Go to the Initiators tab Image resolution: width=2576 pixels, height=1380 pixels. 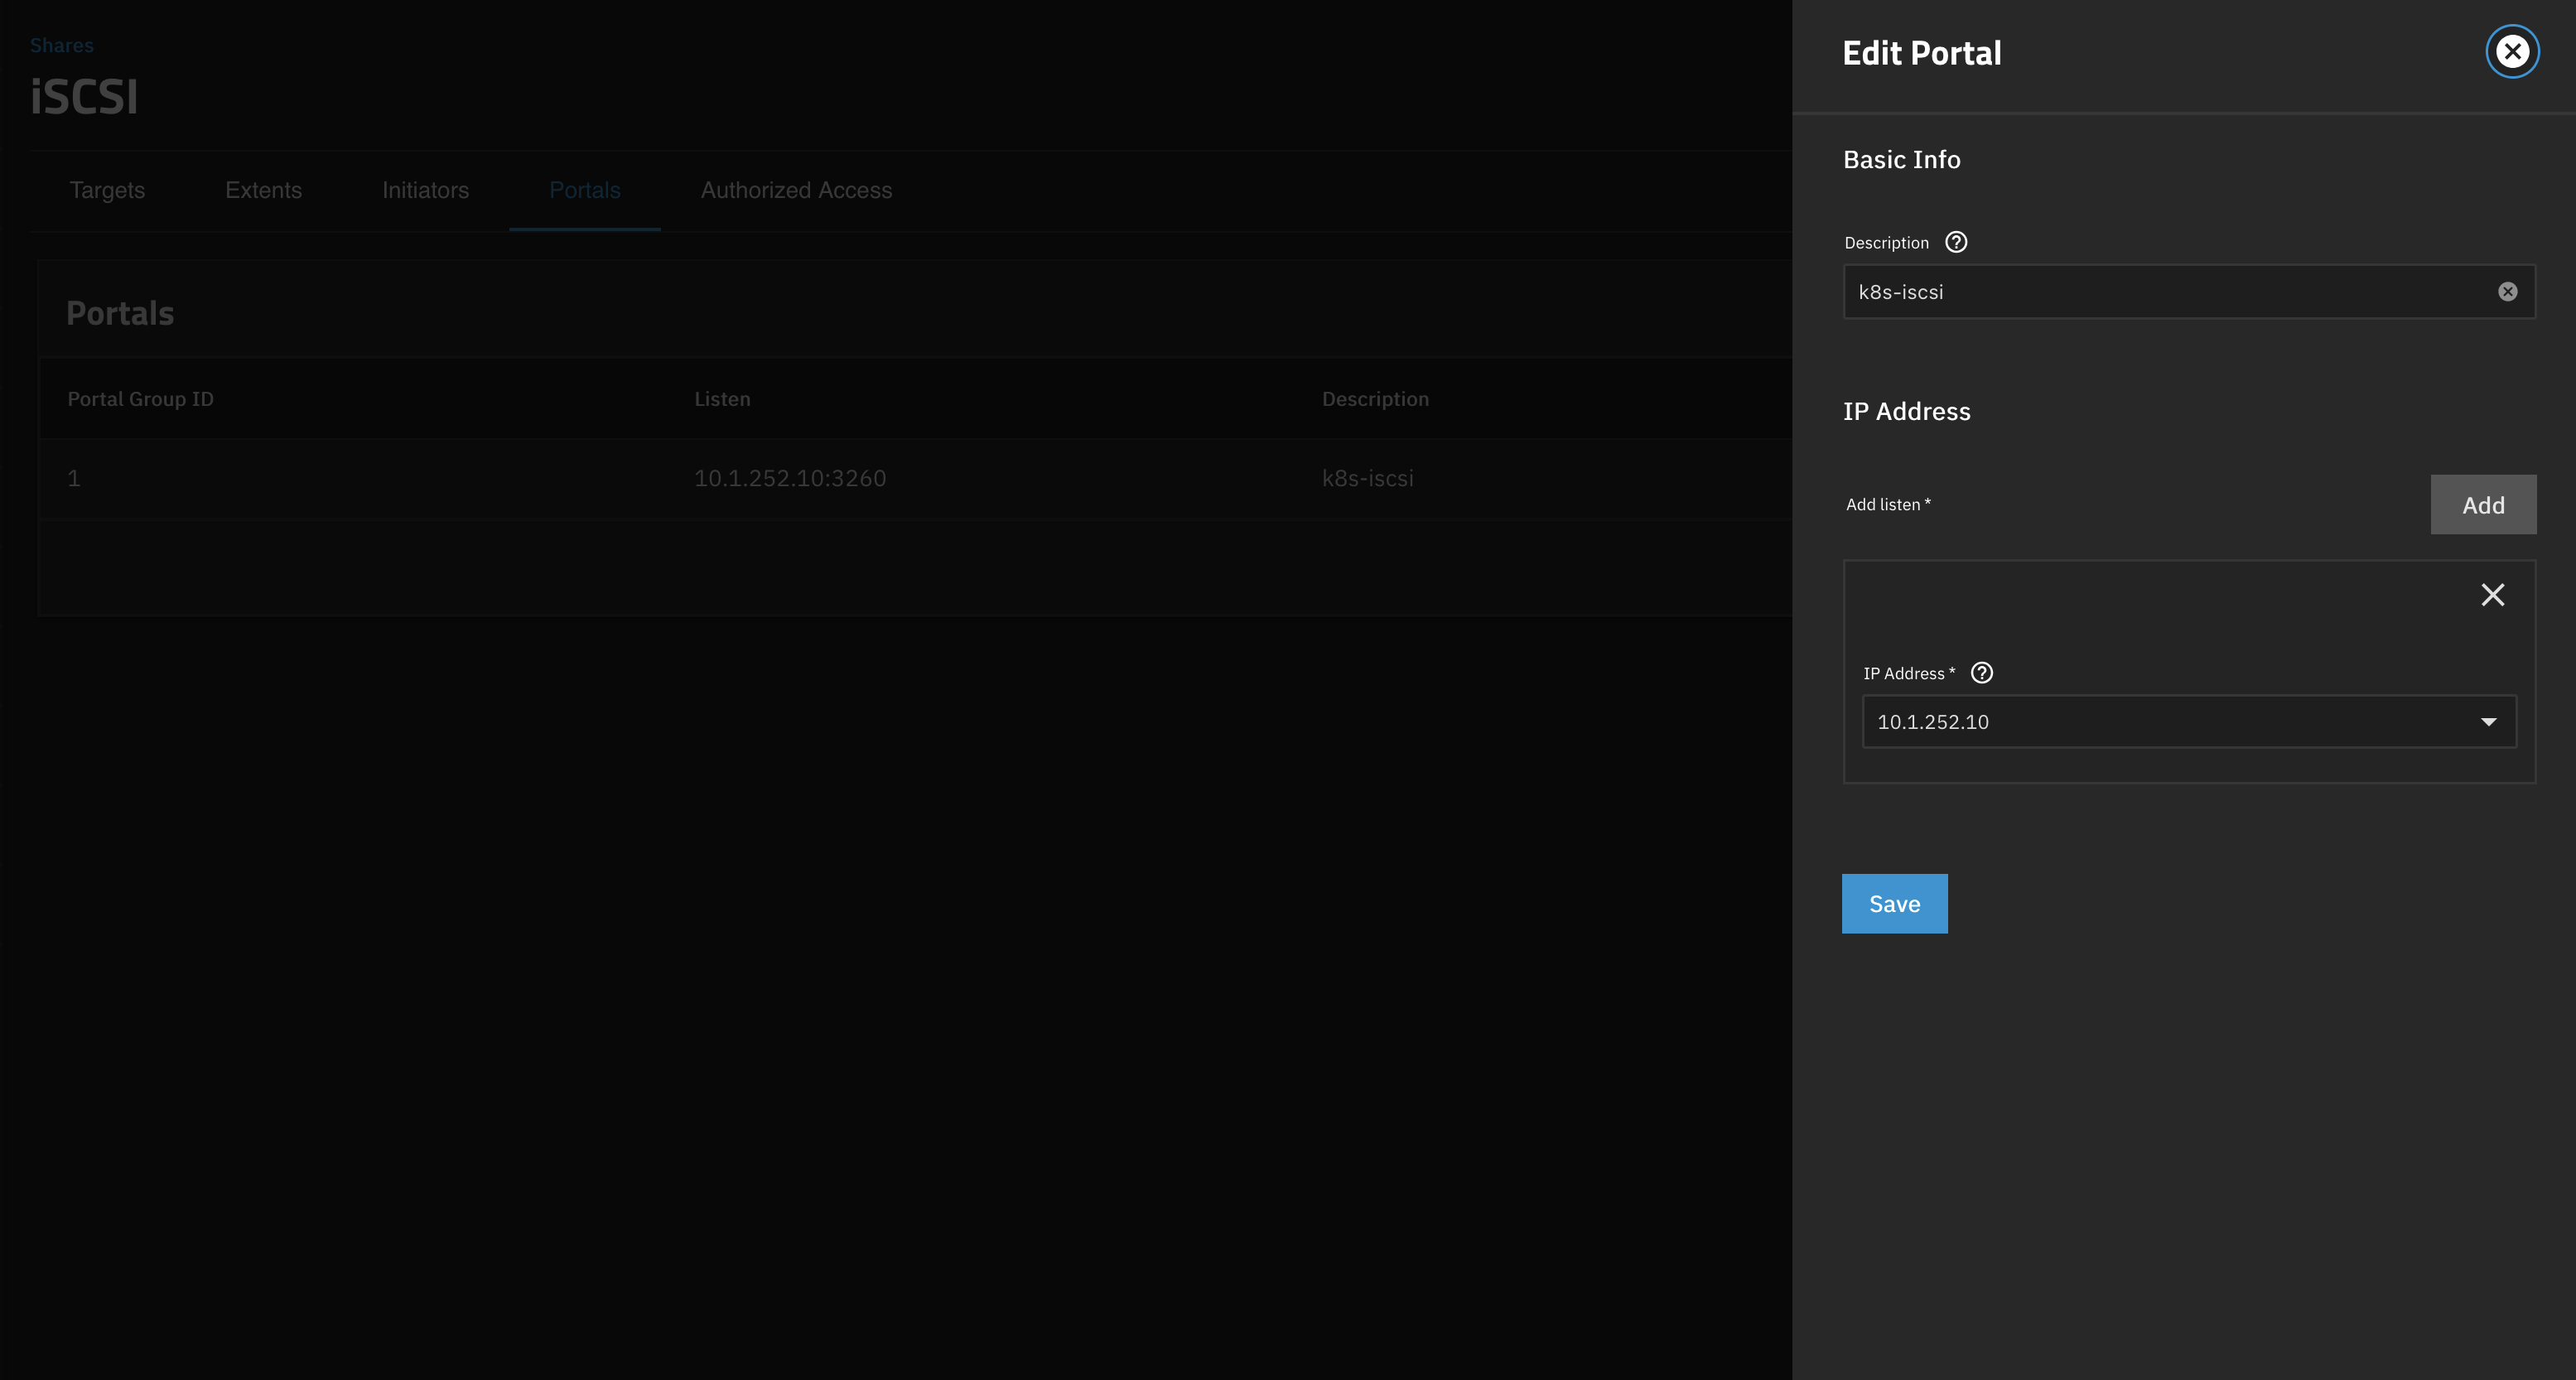click(425, 190)
